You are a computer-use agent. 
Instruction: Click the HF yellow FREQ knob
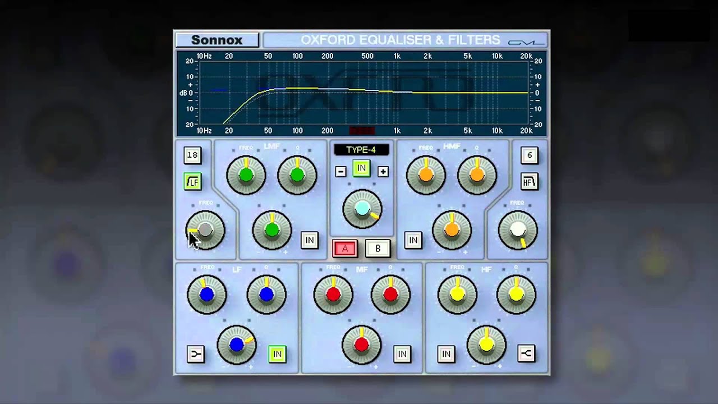(x=457, y=294)
